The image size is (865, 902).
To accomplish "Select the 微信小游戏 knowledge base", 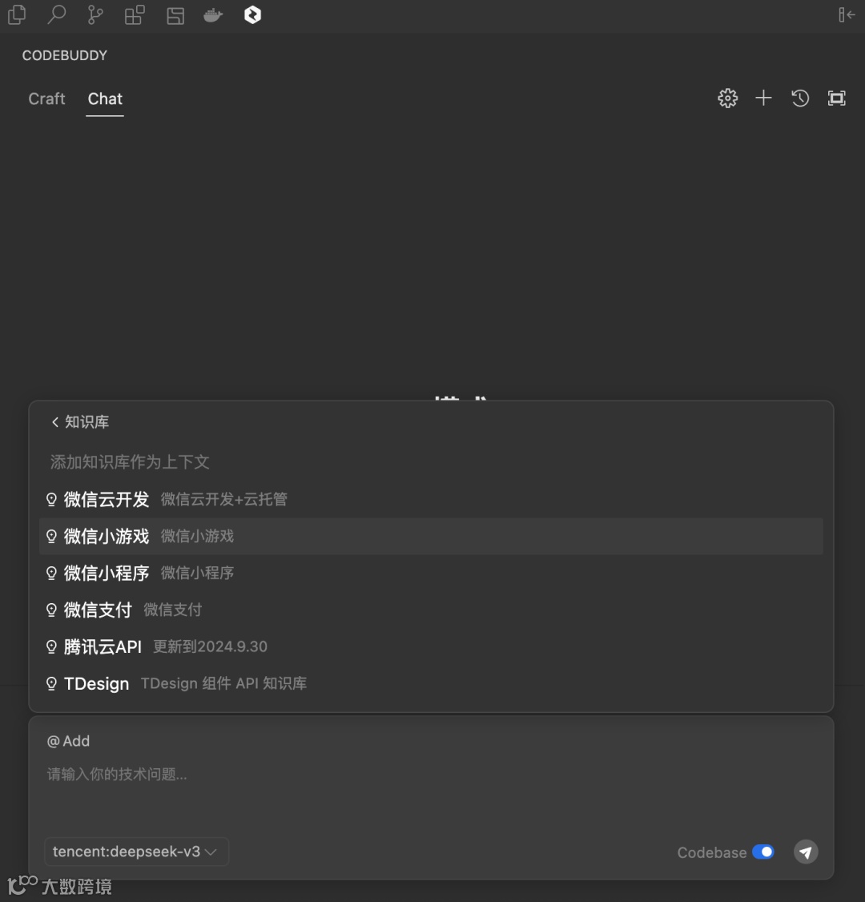I will [x=432, y=536].
